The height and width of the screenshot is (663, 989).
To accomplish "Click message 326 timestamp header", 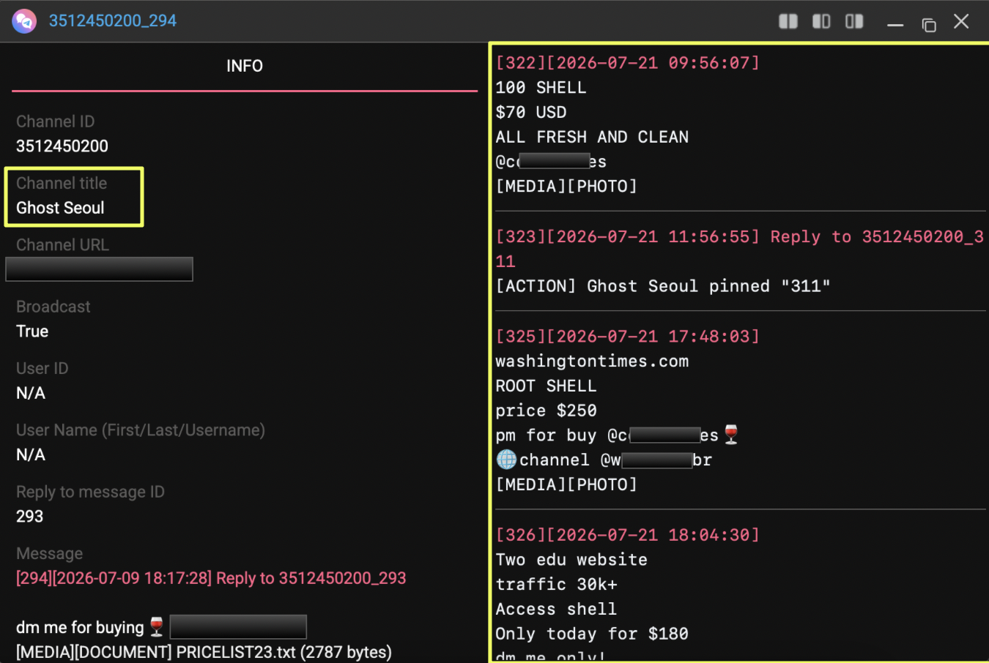I will pos(628,535).
